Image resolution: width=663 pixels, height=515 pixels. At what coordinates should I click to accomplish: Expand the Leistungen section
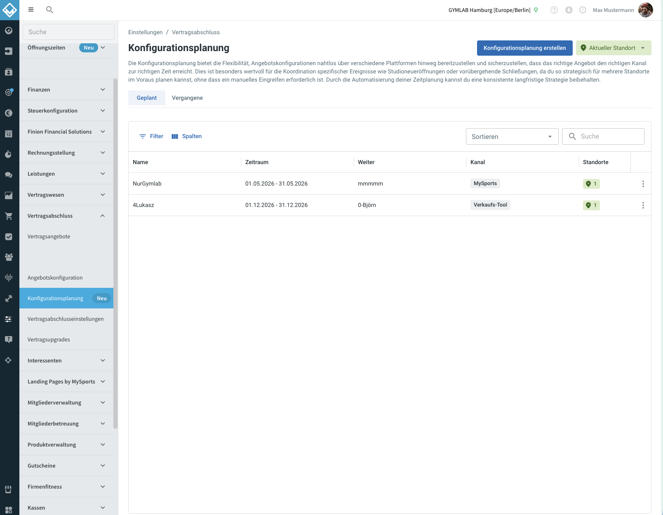tap(66, 174)
